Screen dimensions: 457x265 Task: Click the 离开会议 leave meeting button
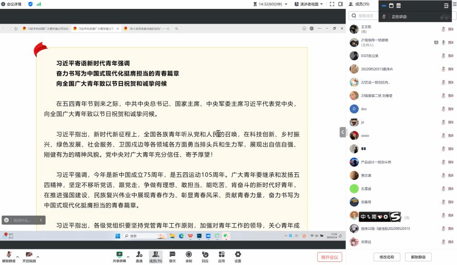point(329,257)
